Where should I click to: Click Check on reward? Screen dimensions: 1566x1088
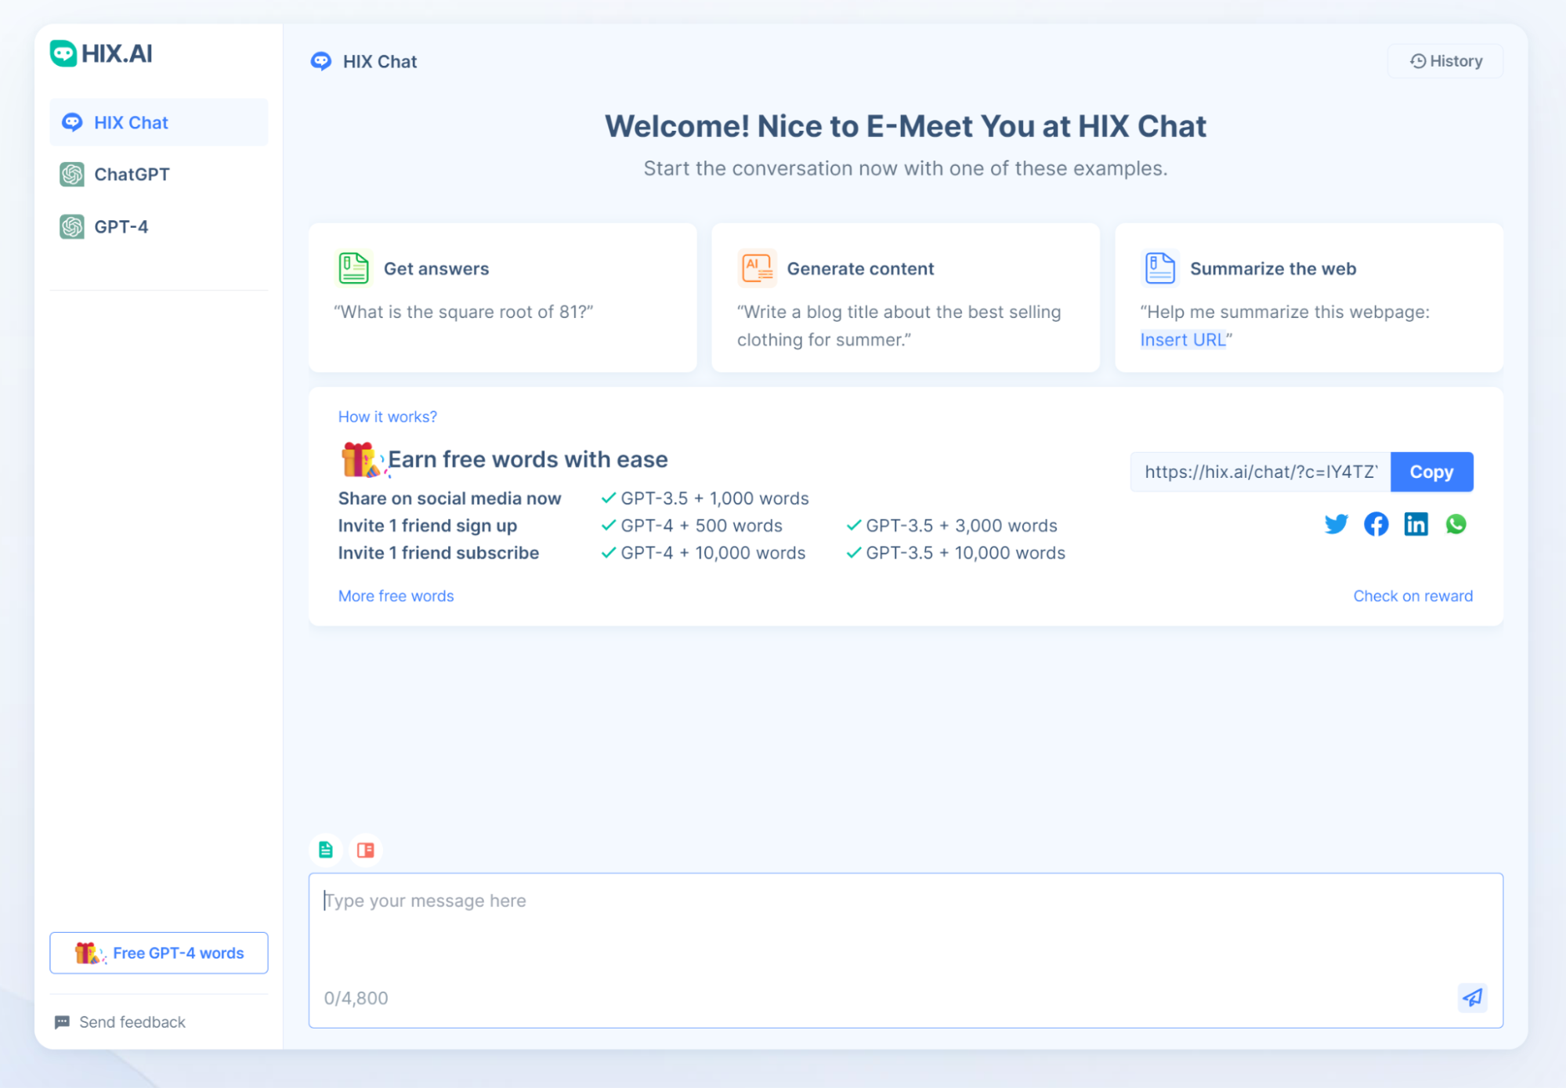(1412, 595)
